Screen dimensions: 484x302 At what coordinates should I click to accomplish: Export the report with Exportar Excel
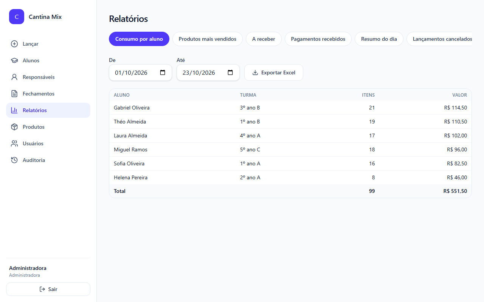274,72
